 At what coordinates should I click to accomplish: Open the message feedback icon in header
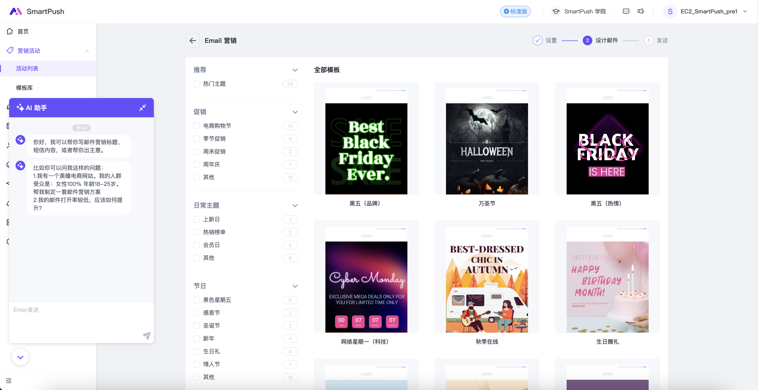[626, 12]
